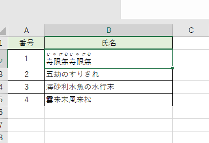Click number 3 cell in column A

26,87
